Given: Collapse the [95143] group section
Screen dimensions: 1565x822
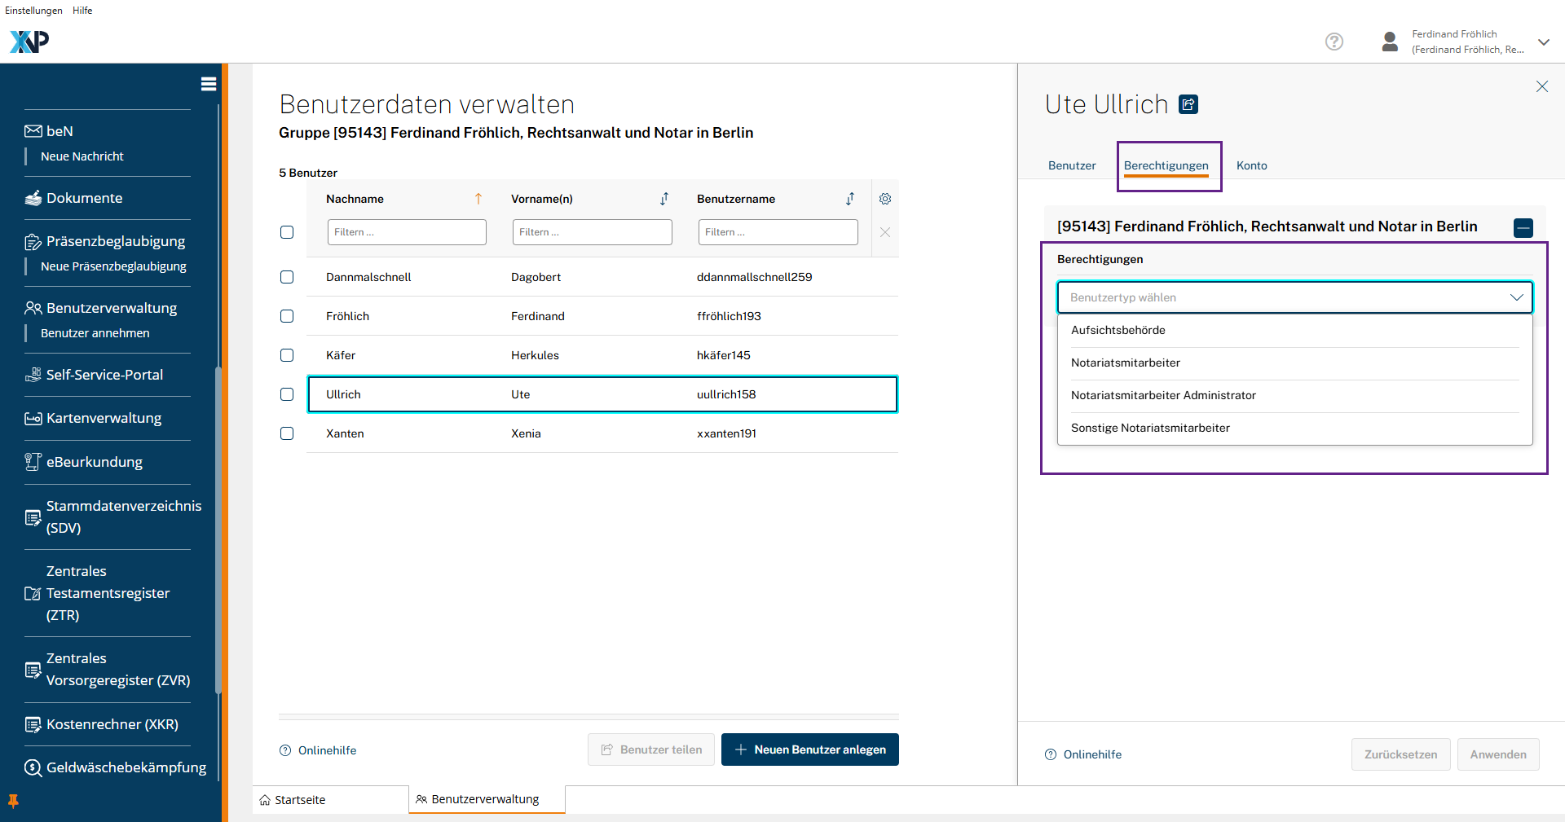Looking at the screenshot, I should pyautogui.click(x=1523, y=228).
